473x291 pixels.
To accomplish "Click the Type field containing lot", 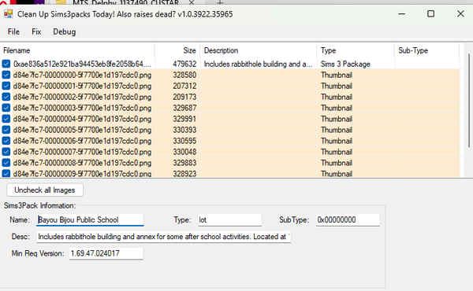I will [x=229, y=220].
